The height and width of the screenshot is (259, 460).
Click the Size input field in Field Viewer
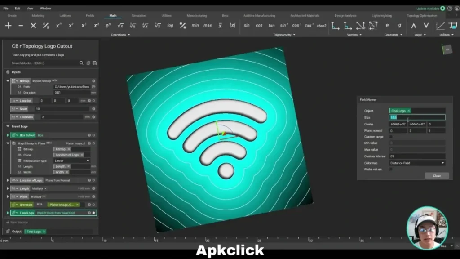point(417,116)
